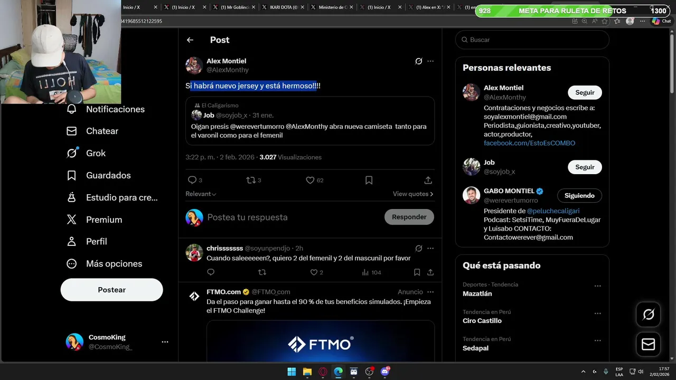Bookmark chrisssssss comment

417,272
